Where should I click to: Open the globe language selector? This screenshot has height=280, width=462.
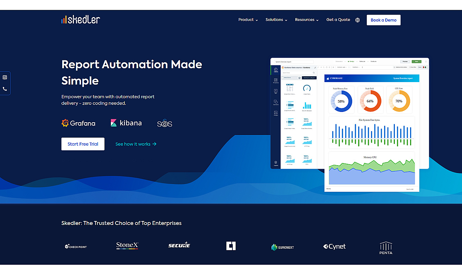click(358, 20)
